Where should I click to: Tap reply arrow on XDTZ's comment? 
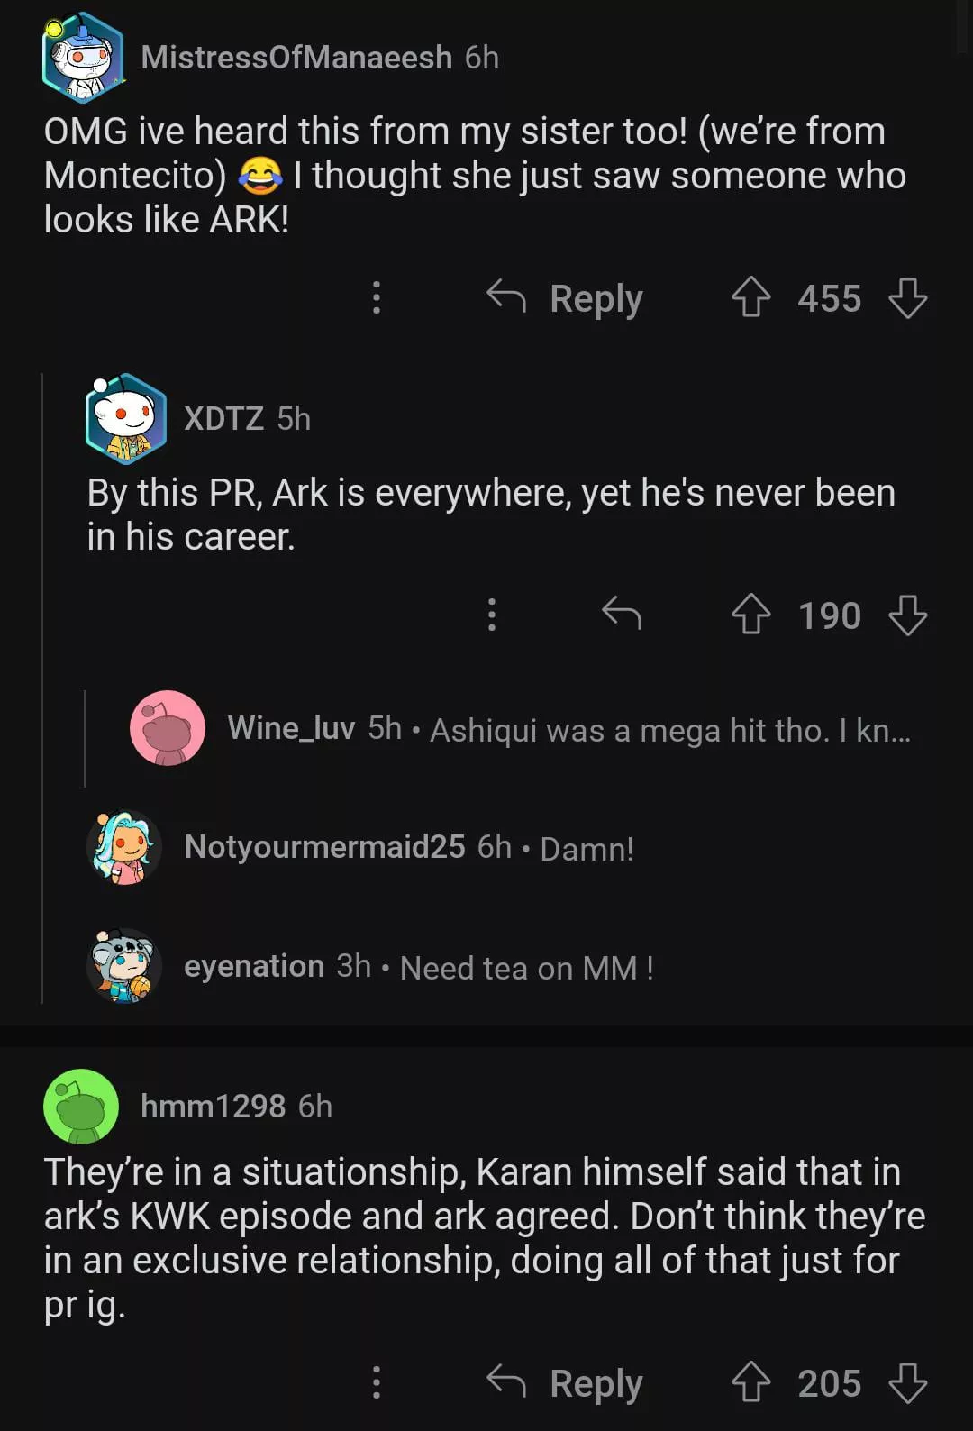(622, 615)
